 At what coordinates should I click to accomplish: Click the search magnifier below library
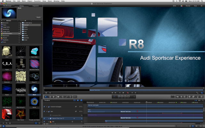7,123
